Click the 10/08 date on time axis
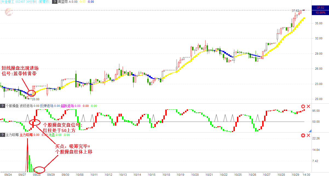Image resolution: width=329 pixels, height=176 pixels. pos(80,174)
